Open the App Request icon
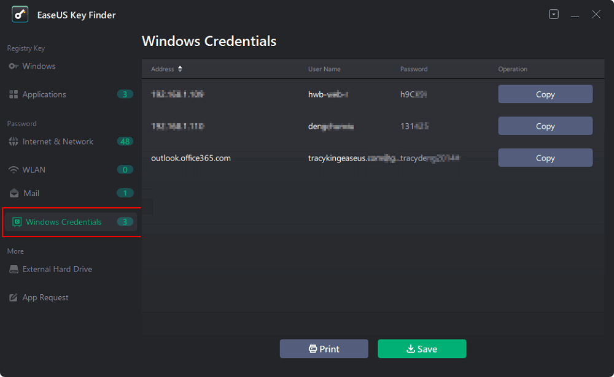 coord(13,297)
